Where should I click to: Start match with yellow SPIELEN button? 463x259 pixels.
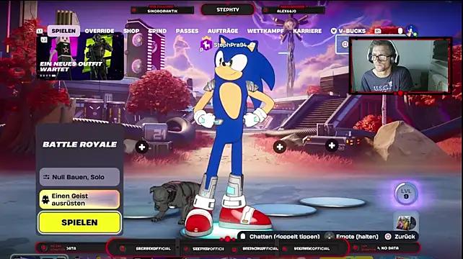click(79, 222)
